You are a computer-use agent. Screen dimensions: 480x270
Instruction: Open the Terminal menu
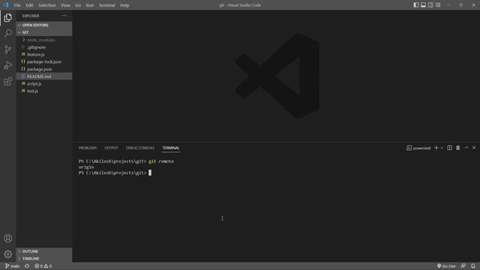coord(106,5)
